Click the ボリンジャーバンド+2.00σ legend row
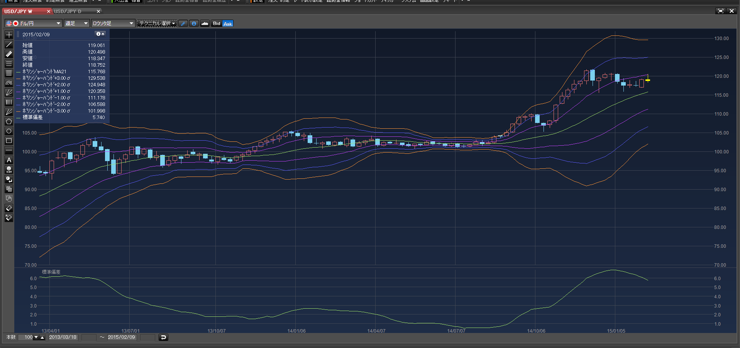This screenshot has height=348, width=740. (61, 85)
